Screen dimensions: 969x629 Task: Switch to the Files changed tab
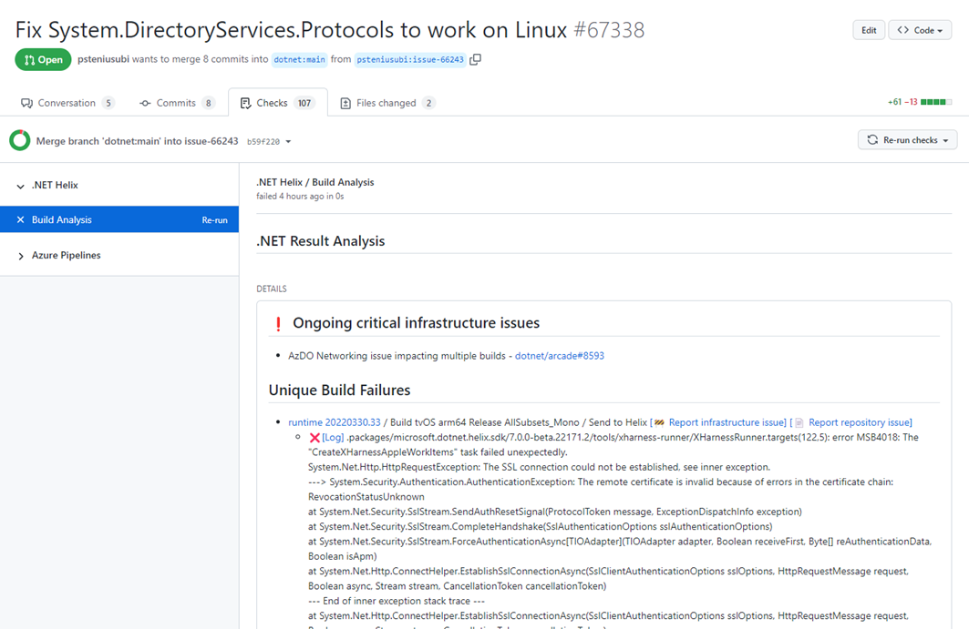387,103
